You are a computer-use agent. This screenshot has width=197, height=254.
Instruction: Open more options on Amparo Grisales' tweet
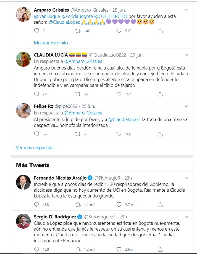click(186, 10)
